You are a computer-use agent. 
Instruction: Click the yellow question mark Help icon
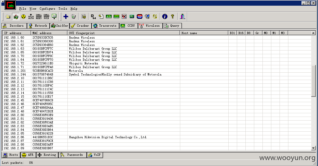point(173,16)
